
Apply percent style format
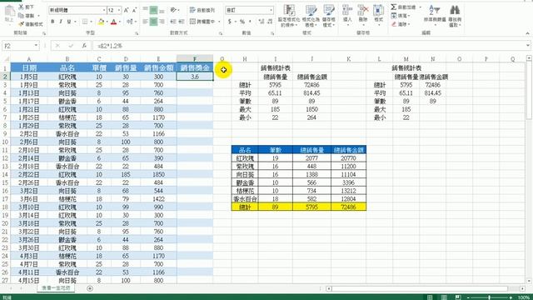242,22
